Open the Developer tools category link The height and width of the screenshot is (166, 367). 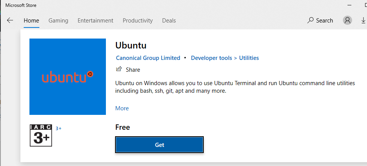pyautogui.click(x=211, y=58)
